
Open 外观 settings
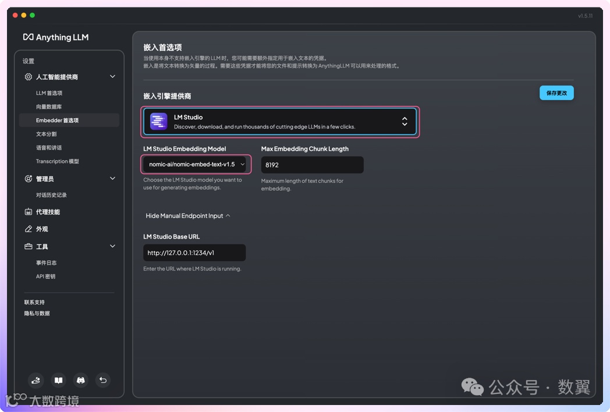[42, 229]
